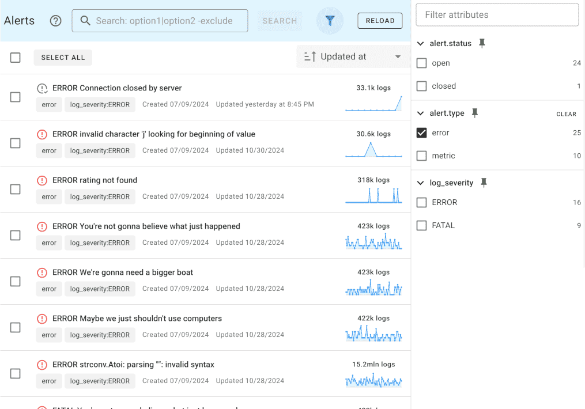This screenshot has height=409, width=585.
Task: Uncheck the 'error' filter under alert.type
Action: click(421, 132)
